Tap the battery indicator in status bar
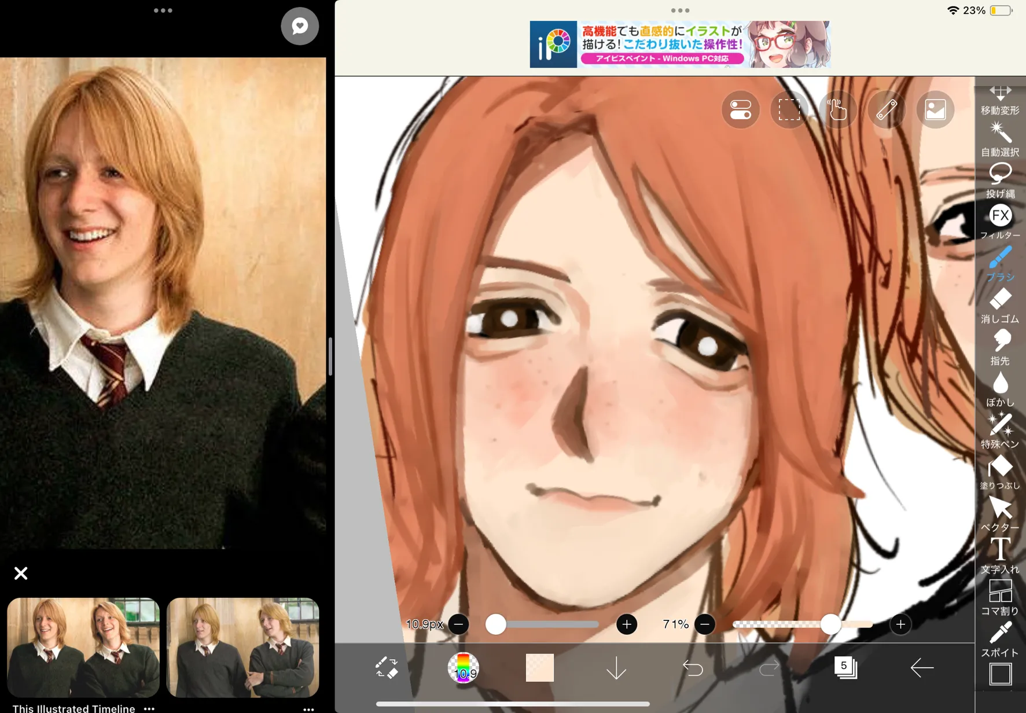This screenshot has width=1026, height=713. point(1001,10)
